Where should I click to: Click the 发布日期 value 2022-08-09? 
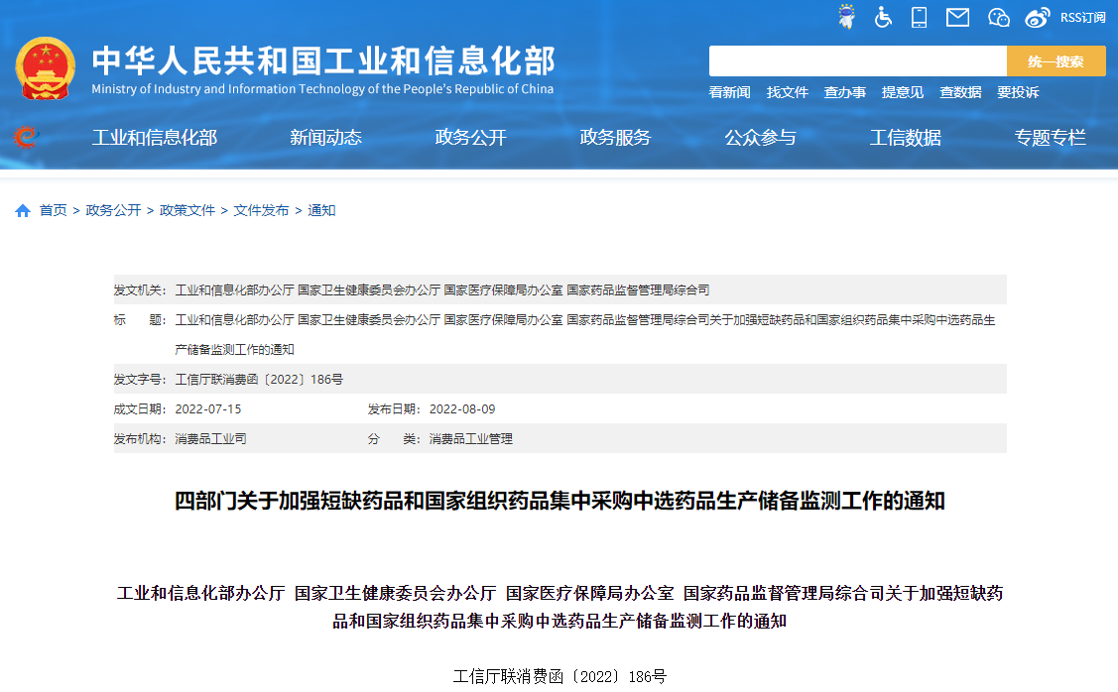462,409
